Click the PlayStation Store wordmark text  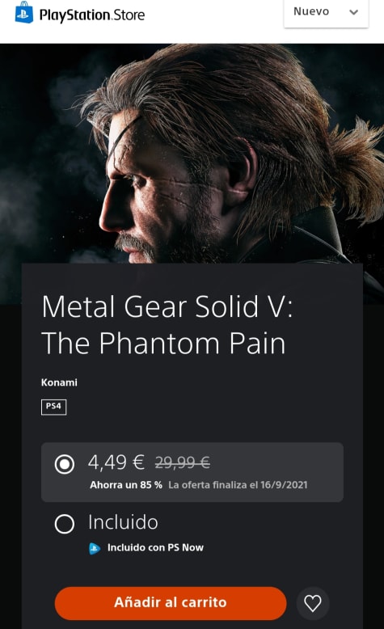92,15
